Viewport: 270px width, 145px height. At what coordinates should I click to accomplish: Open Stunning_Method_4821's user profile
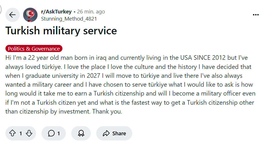click(69, 19)
